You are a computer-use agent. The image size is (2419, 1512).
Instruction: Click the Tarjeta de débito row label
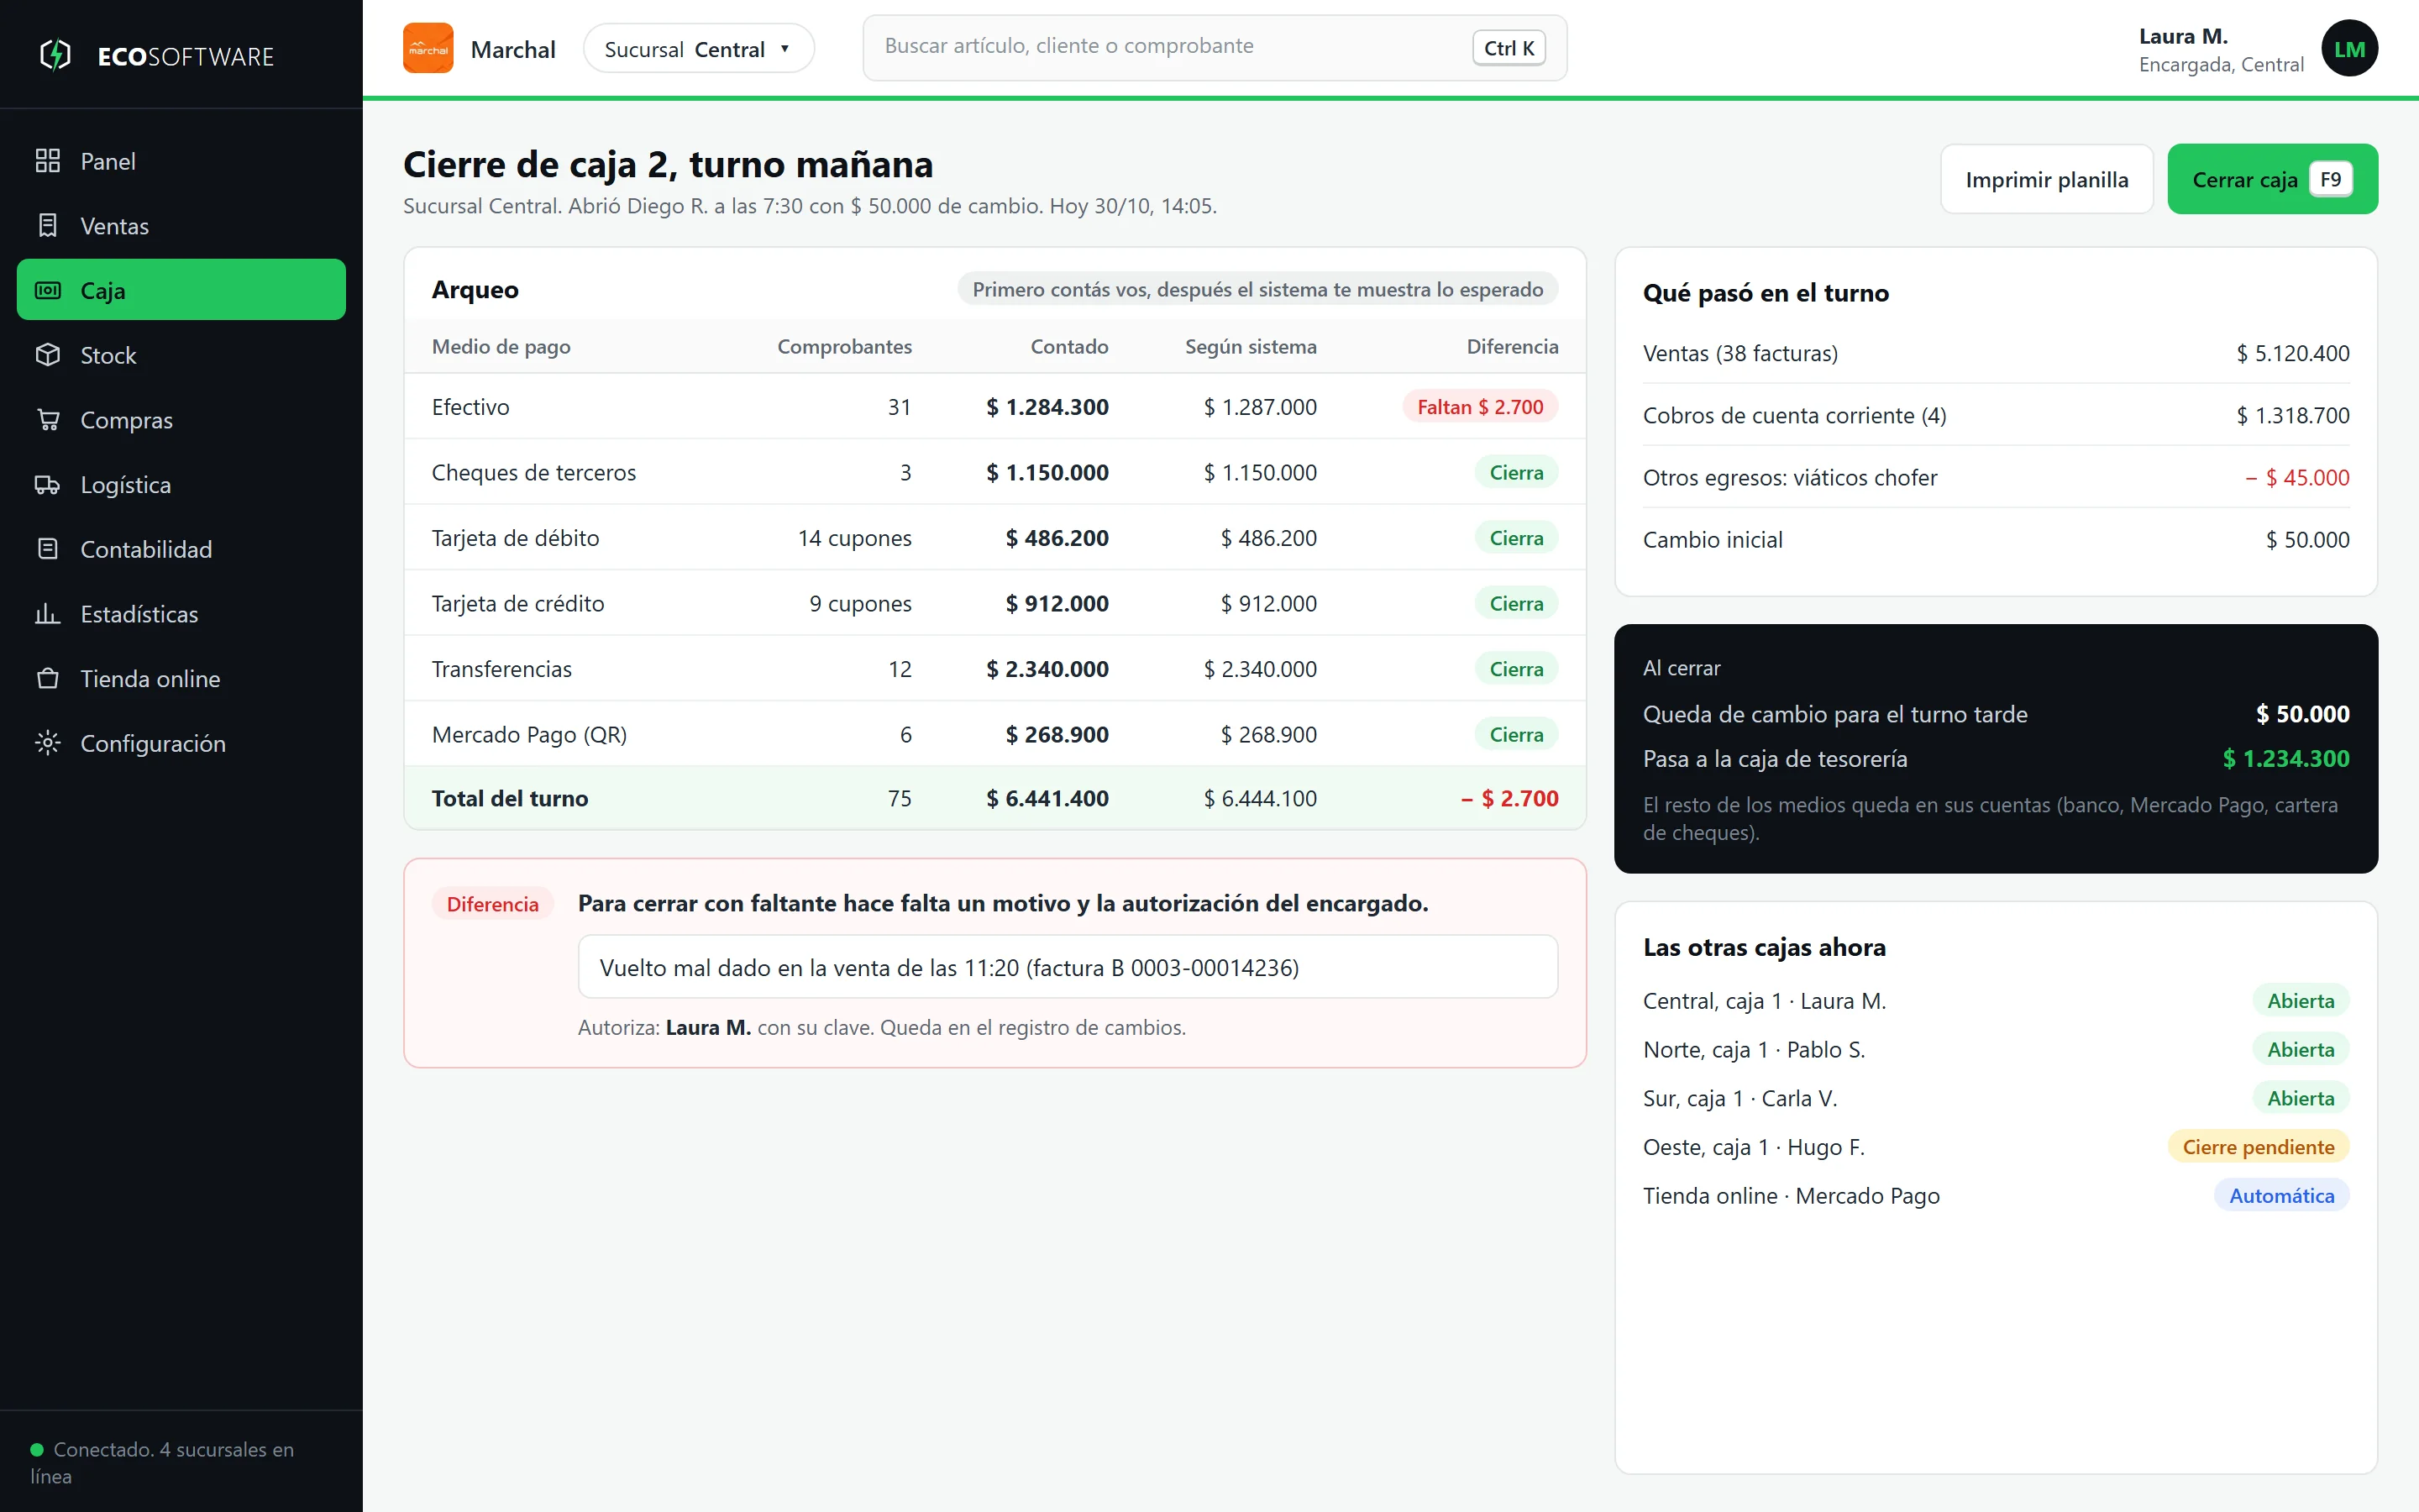[x=515, y=538]
